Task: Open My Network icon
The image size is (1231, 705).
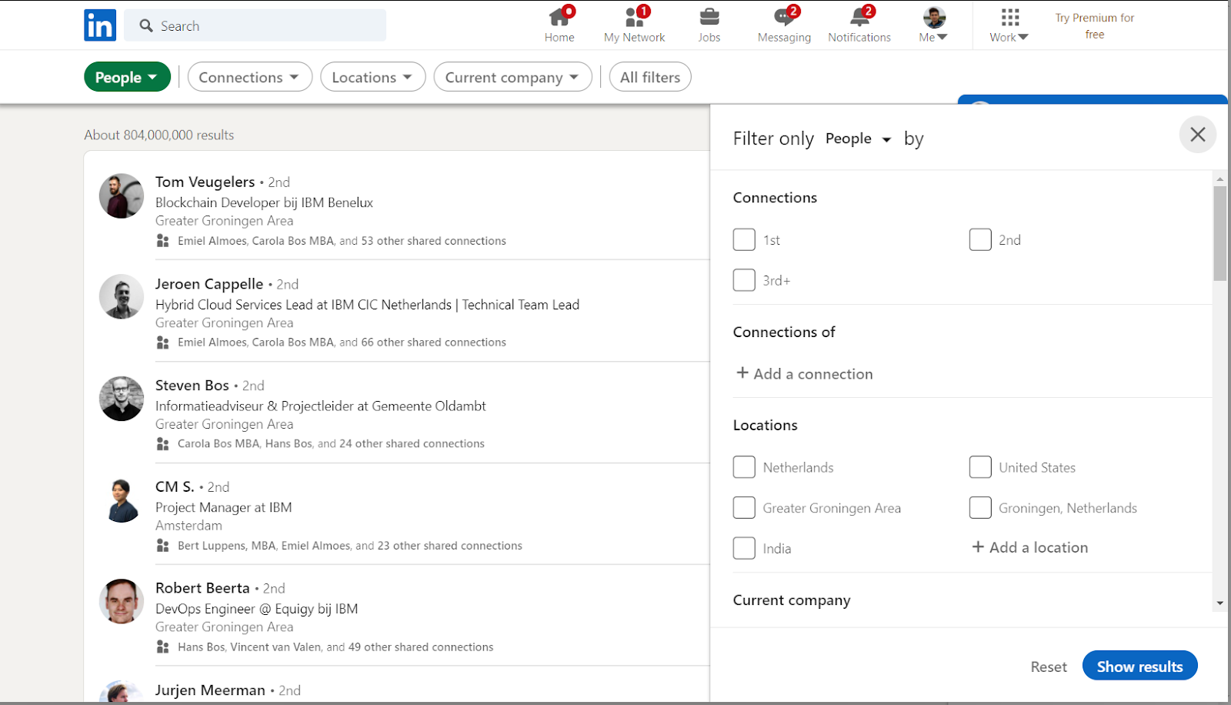Action: coord(634,18)
